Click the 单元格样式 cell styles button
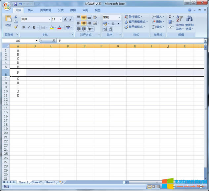 click(x=133, y=27)
